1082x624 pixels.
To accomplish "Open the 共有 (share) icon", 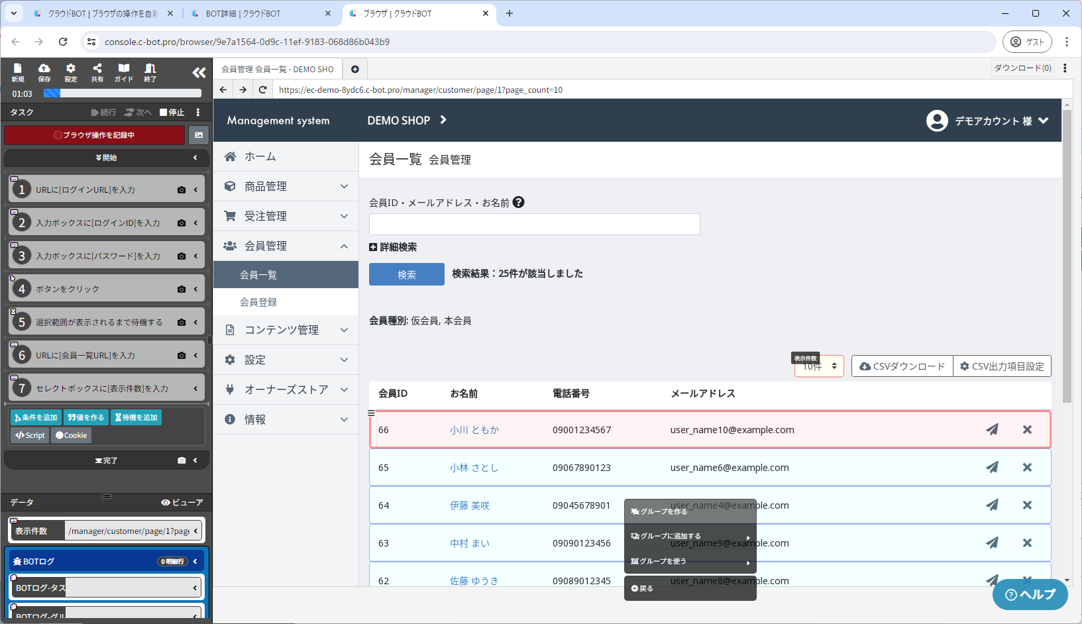I will 97,72.
